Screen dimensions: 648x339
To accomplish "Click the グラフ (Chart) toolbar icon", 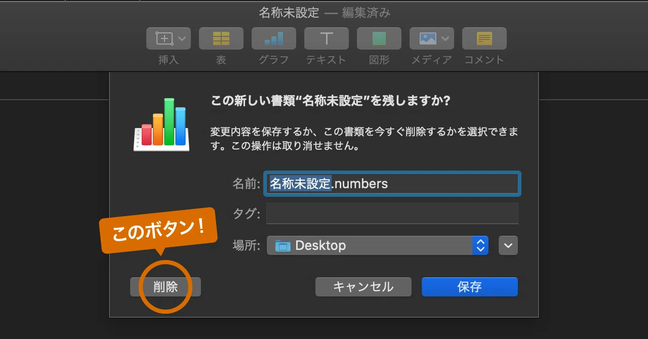I will pyautogui.click(x=274, y=38).
